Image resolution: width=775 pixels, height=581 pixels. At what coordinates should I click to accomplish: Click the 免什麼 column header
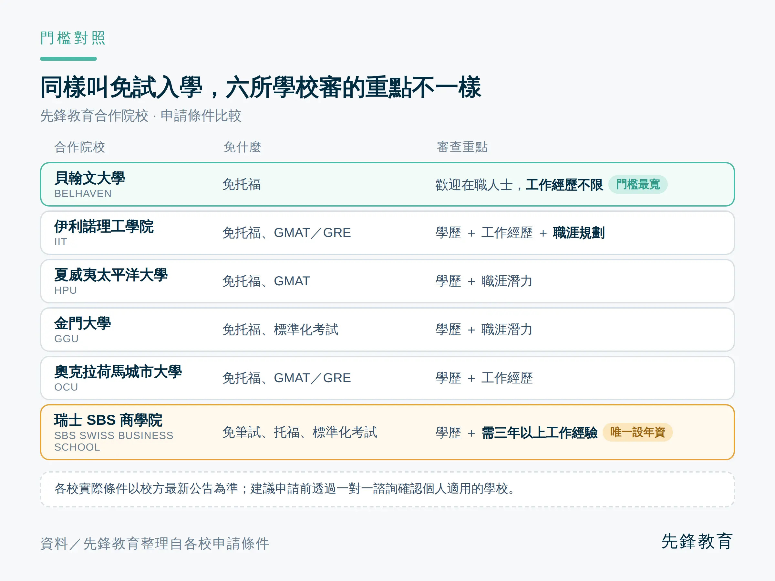point(243,147)
